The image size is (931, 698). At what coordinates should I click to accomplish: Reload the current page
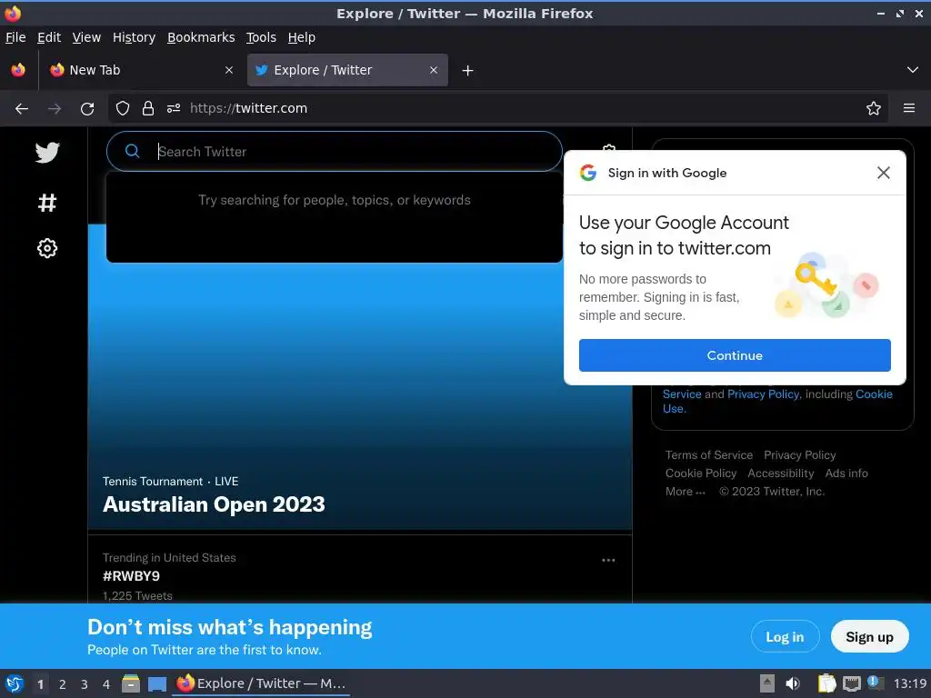coord(87,109)
